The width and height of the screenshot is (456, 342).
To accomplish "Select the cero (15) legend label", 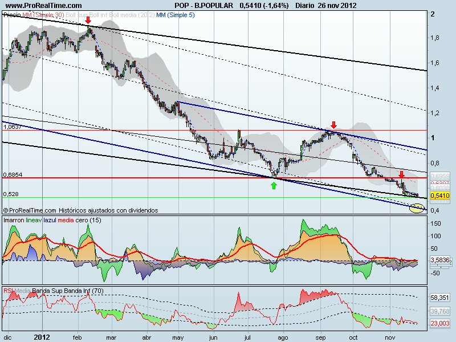I will tap(88, 220).
